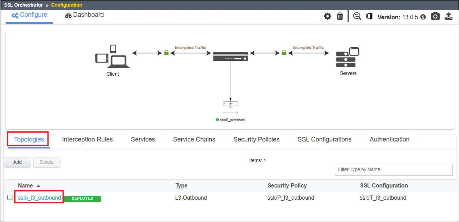Click the Type column header
This screenshot has width=459, height=222.
[181, 185]
